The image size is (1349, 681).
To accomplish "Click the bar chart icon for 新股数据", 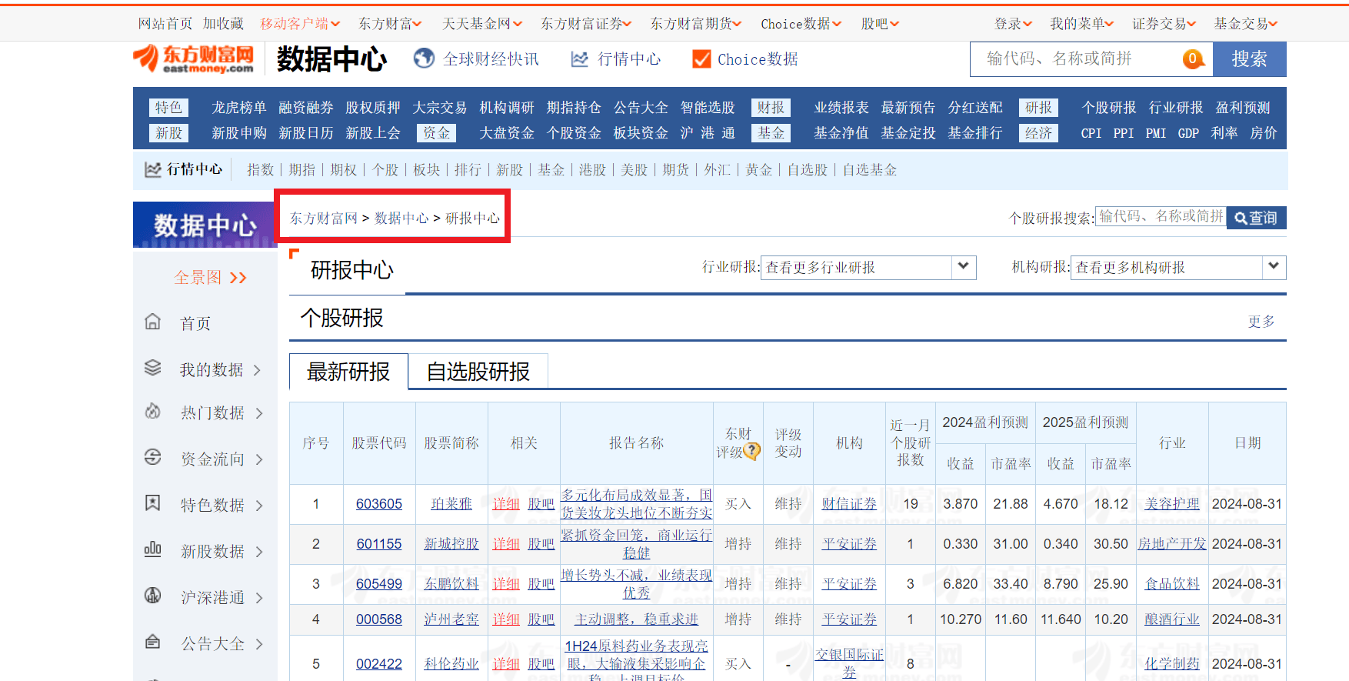I will pyautogui.click(x=153, y=549).
